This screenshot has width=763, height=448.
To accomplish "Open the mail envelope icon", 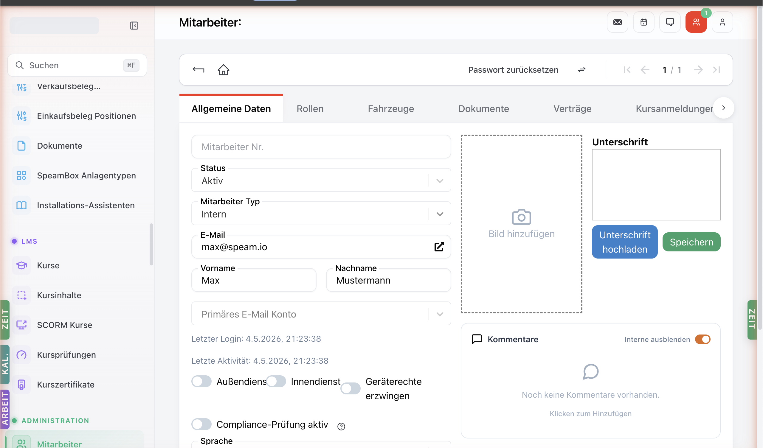I will coord(617,22).
